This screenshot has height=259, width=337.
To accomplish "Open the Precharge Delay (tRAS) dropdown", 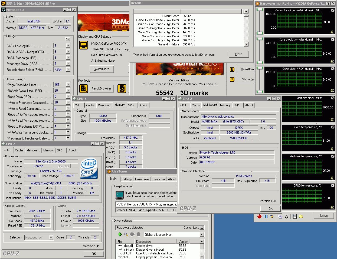I will [x=68, y=64].
